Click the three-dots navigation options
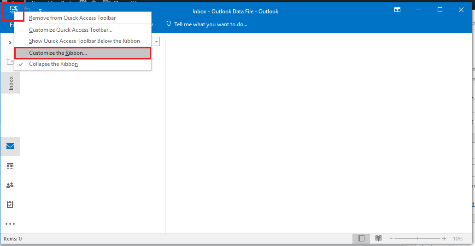The width and height of the screenshot is (475, 246). 10,224
